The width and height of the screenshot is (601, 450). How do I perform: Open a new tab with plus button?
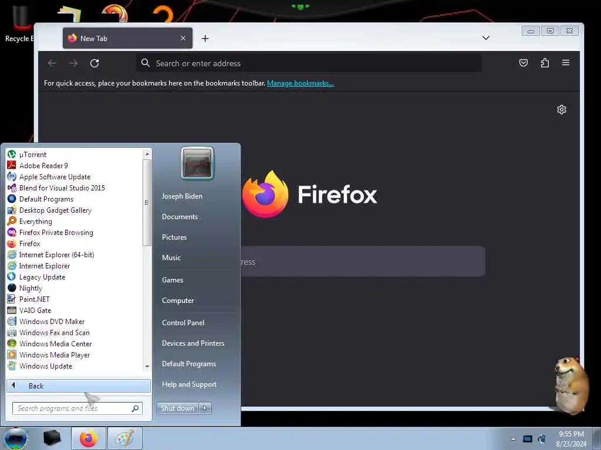click(x=205, y=38)
